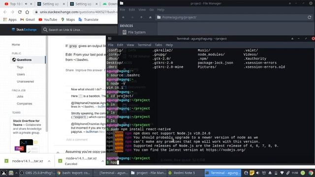The height and width of the screenshot is (177, 315).
Task: Open File menu in File Manager
Action: (x=123, y=10)
